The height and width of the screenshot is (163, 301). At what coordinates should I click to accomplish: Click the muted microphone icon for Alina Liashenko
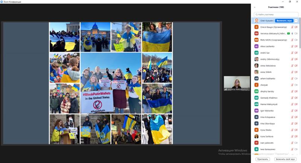tap(292, 46)
